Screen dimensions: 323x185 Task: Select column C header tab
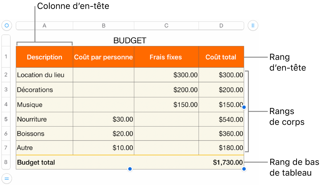tap(166, 26)
